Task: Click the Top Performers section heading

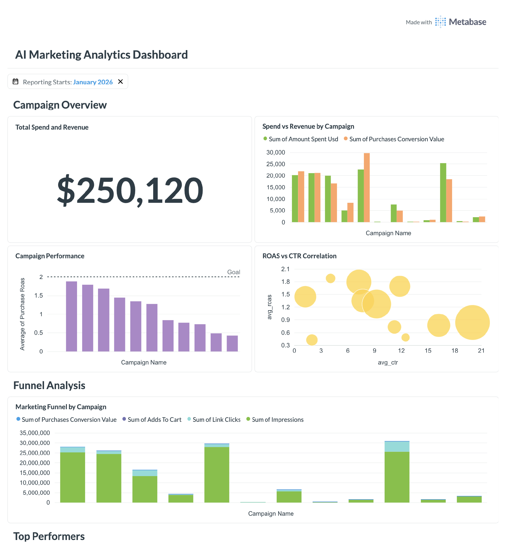Action: point(49,536)
